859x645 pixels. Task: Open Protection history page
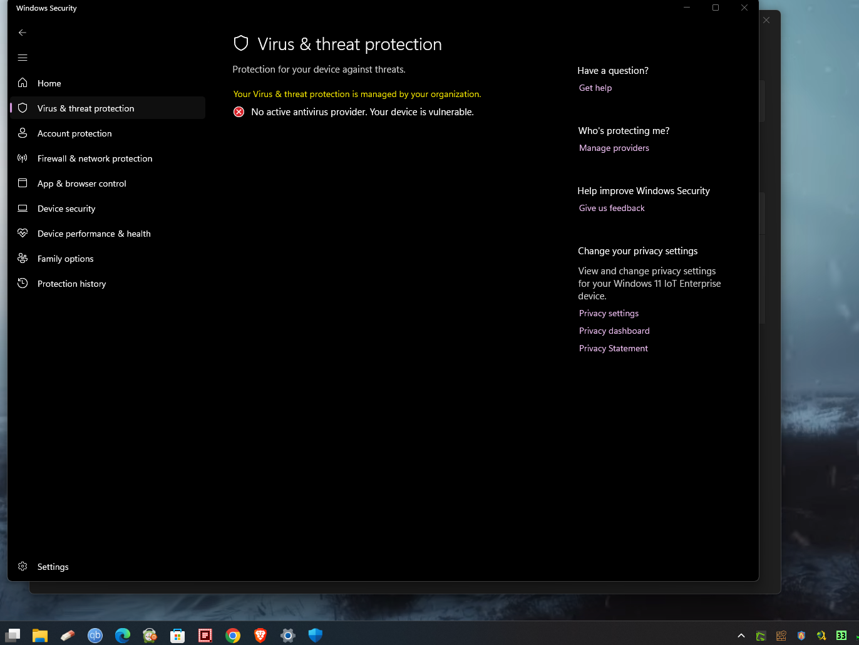[x=108, y=284]
